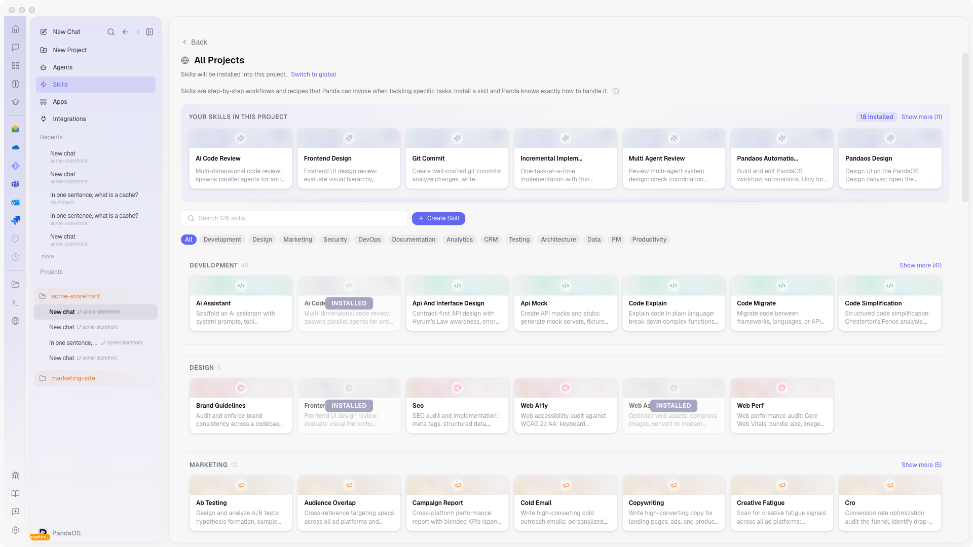
Task: Click the Back link
Action: 195,42
